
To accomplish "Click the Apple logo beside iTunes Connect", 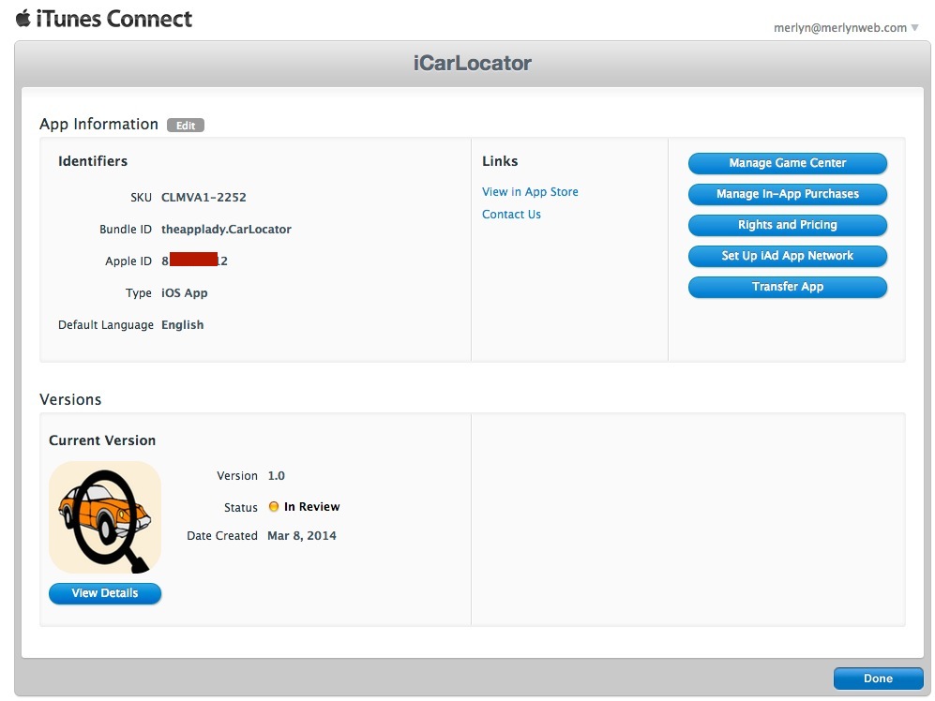I will (x=23, y=19).
